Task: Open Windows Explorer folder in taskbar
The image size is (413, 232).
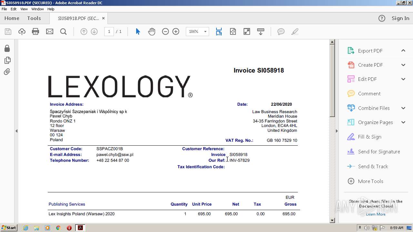Action: [x=36, y=228]
